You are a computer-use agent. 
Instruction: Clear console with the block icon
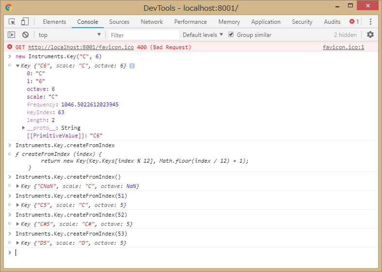click(25, 35)
